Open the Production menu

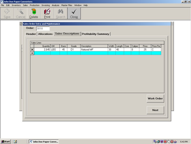(x=35, y=5)
